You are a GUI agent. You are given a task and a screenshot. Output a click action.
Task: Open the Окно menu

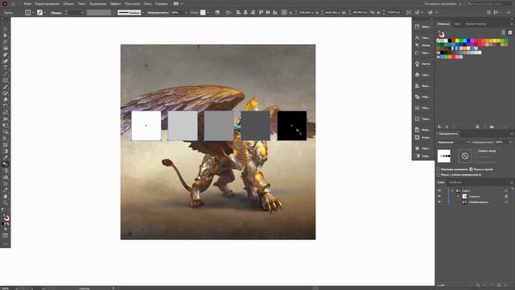[147, 3]
